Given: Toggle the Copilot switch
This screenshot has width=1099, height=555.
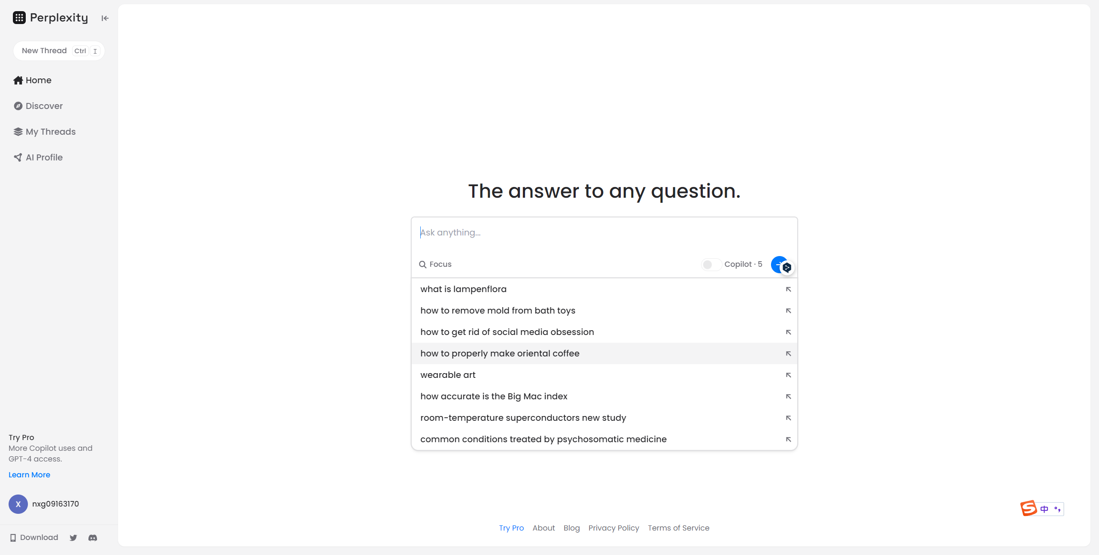Looking at the screenshot, I should pyautogui.click(x=711, y=264).
